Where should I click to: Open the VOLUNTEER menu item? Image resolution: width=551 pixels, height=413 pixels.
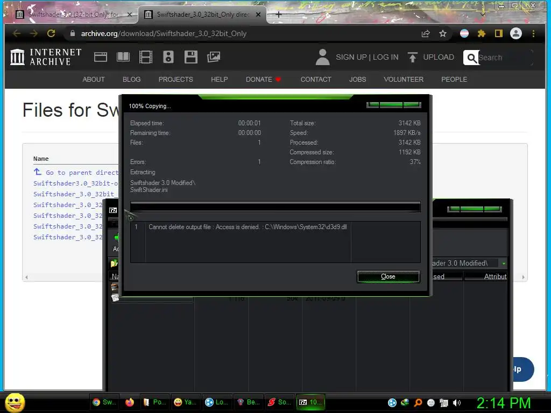pyautogui.click(x=404, y=80)
